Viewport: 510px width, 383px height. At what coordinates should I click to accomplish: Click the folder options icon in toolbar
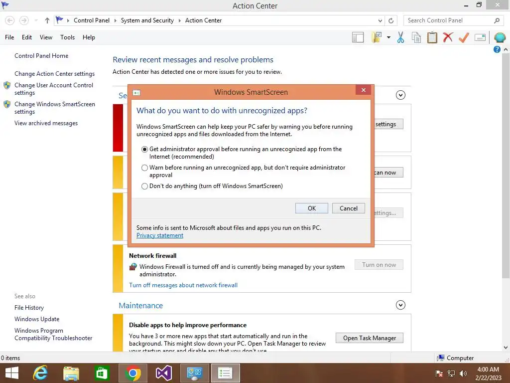(x=377, y=37)
